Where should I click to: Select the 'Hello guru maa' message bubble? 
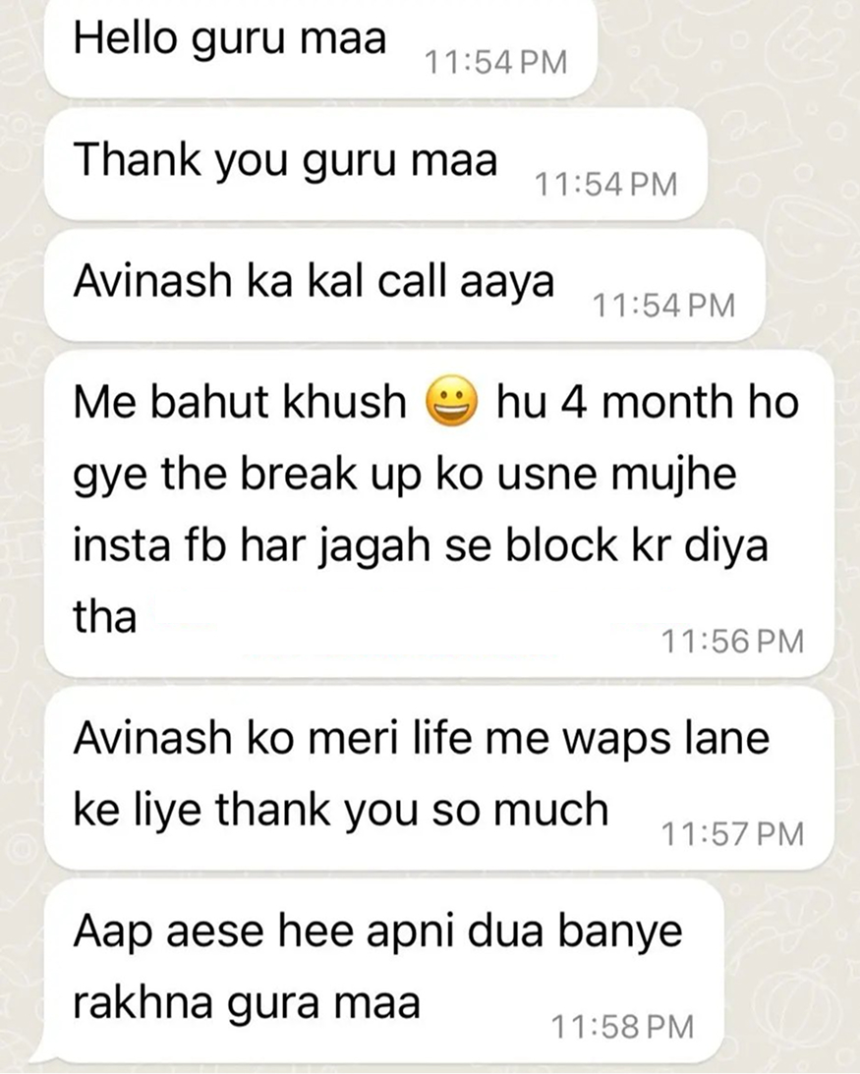pyautogui.click(x=320, y=46)
